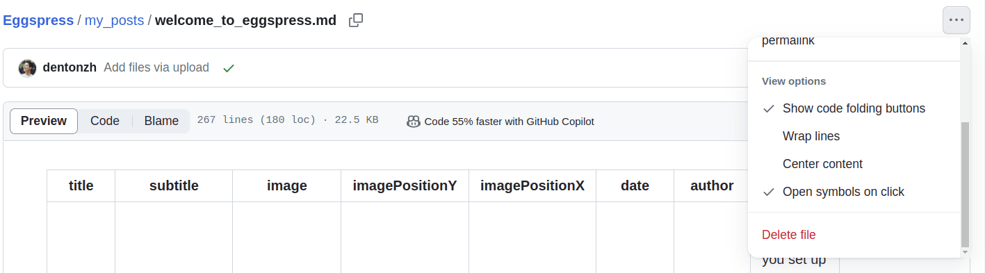Select the Preview tab
Viewport: 985px width, 273px height.
pyautogui.click(x=44, y=121)
